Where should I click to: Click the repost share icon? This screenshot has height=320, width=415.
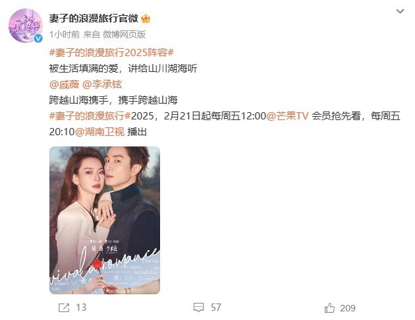[64, 307]
